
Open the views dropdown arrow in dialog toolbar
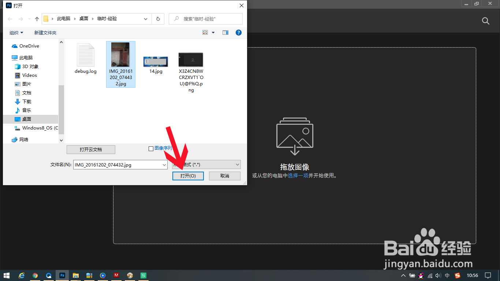coord(212,32)
